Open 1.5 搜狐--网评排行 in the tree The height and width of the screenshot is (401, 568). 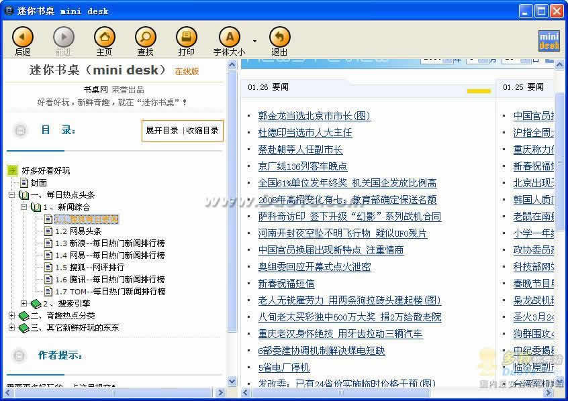[x=90, y=268]
